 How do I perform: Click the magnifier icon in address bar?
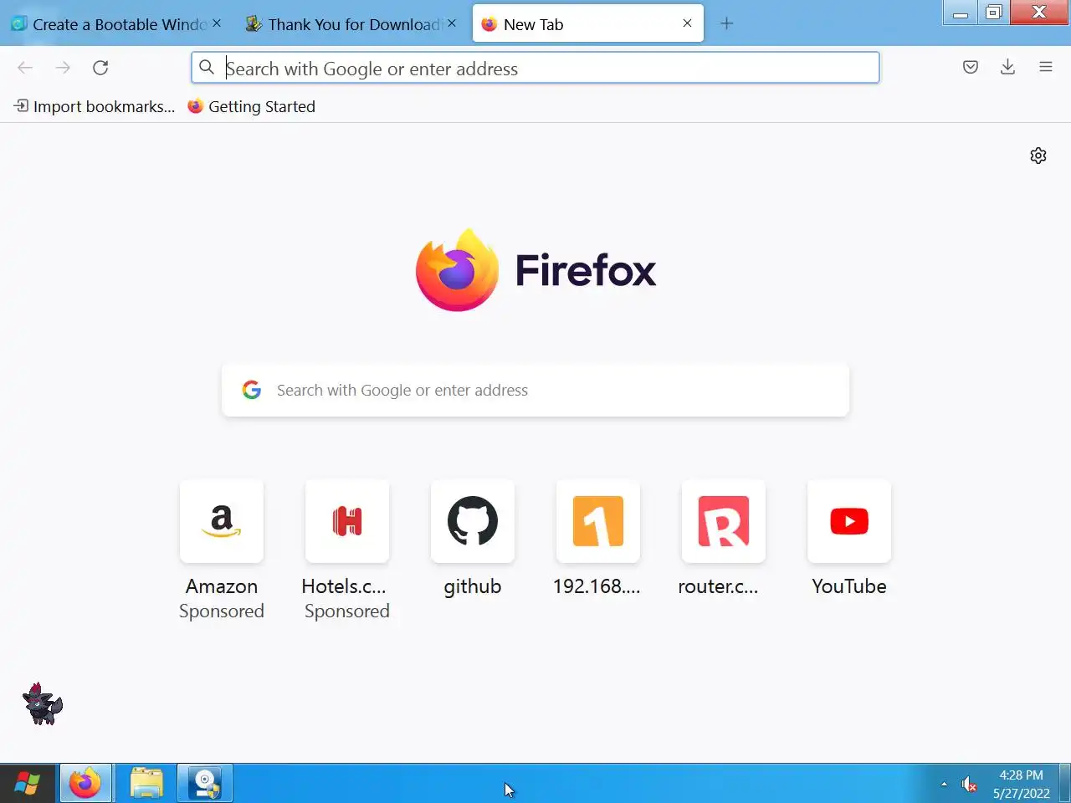click(x=207, y=68)
